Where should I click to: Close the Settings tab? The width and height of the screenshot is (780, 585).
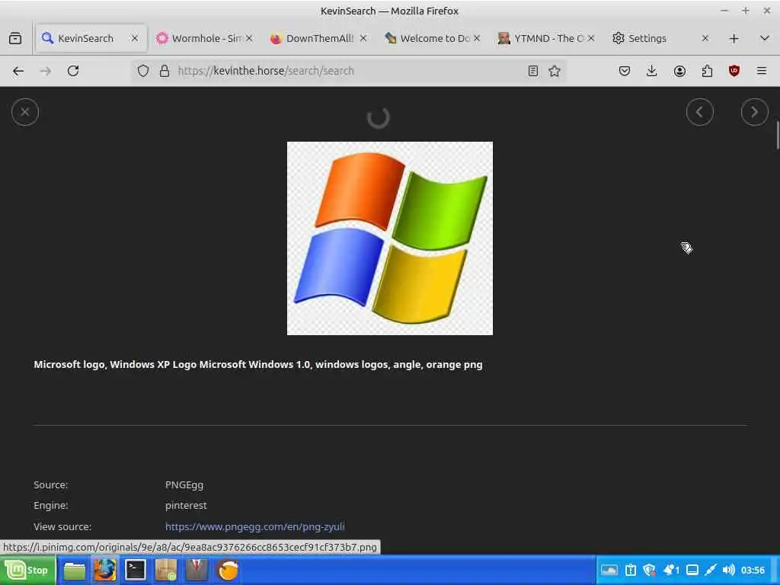click(705, 38)
